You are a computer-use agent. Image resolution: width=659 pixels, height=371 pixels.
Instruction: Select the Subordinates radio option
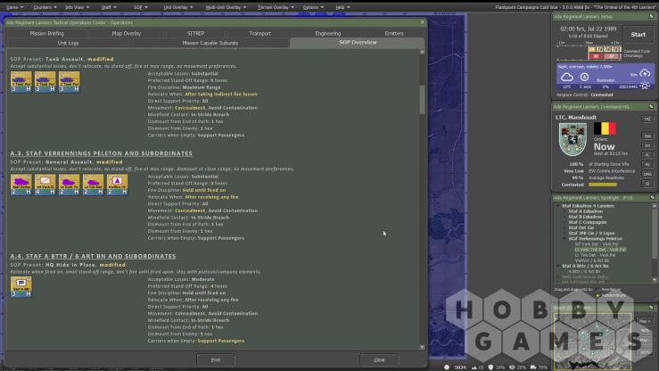(597, 295)
